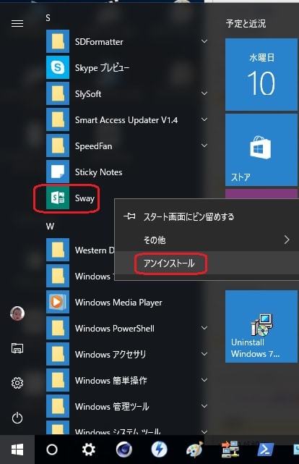Open the Settings gear in left rail
This screenshot has width=299, height=464.
coord(17,383)
